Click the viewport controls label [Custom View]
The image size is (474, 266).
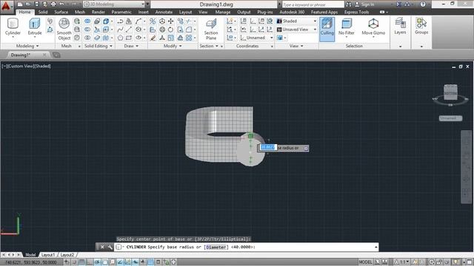(21, 66)
